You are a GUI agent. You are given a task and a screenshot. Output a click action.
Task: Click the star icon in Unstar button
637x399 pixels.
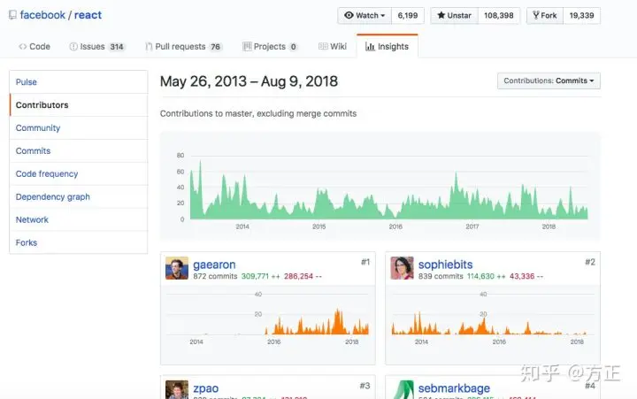click(441, 15)
